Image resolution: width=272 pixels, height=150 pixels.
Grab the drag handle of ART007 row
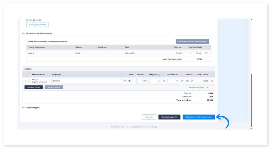[25, 81]
